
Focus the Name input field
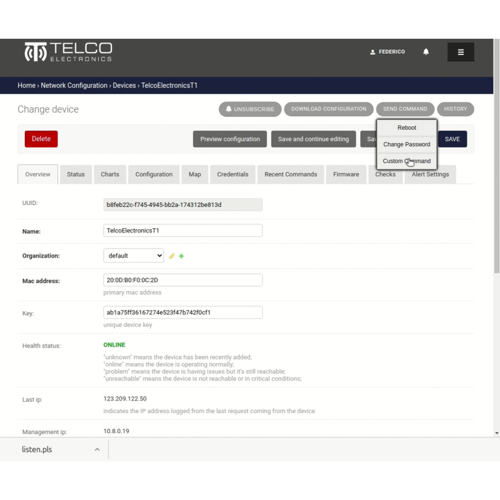coord(182,231)
